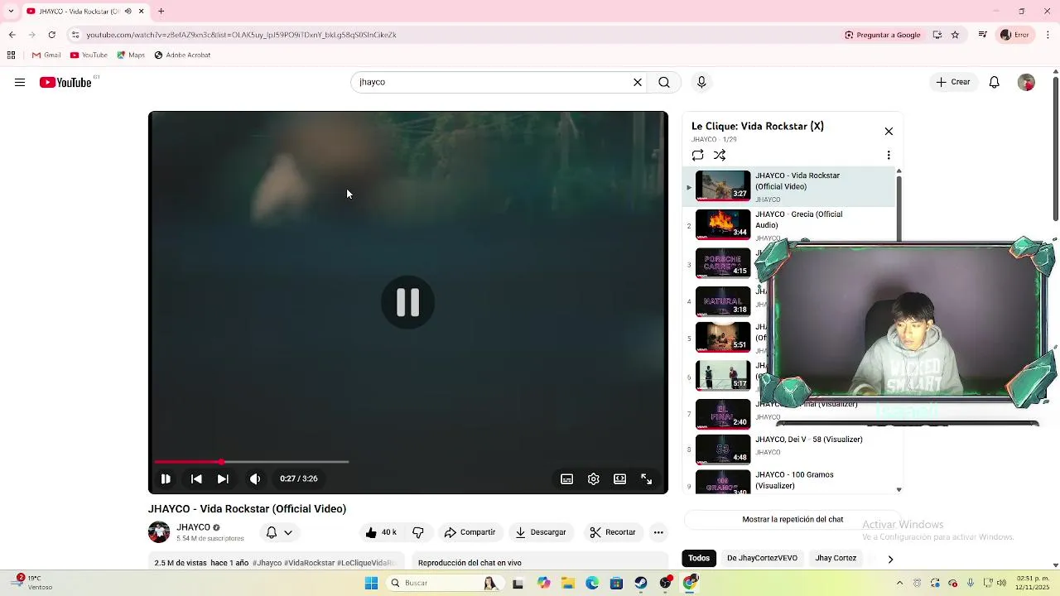Open the JHAYCO channel name link
This screenshot has height=596, width=1060.
pyautogui.click(x=193, y=527)
